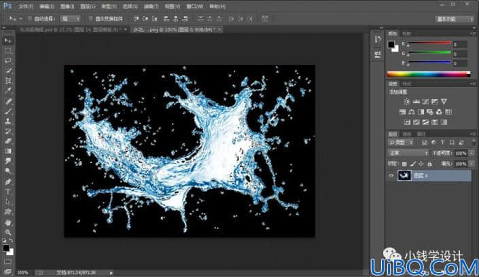Switch to the first PSD document tab

tap(71, 30)
